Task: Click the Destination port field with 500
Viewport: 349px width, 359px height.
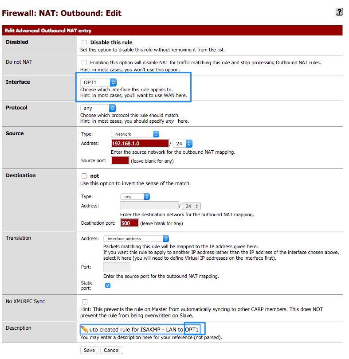Action: (x=129, y=223)
